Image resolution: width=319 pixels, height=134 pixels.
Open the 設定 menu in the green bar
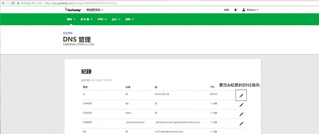click(116, 19)
